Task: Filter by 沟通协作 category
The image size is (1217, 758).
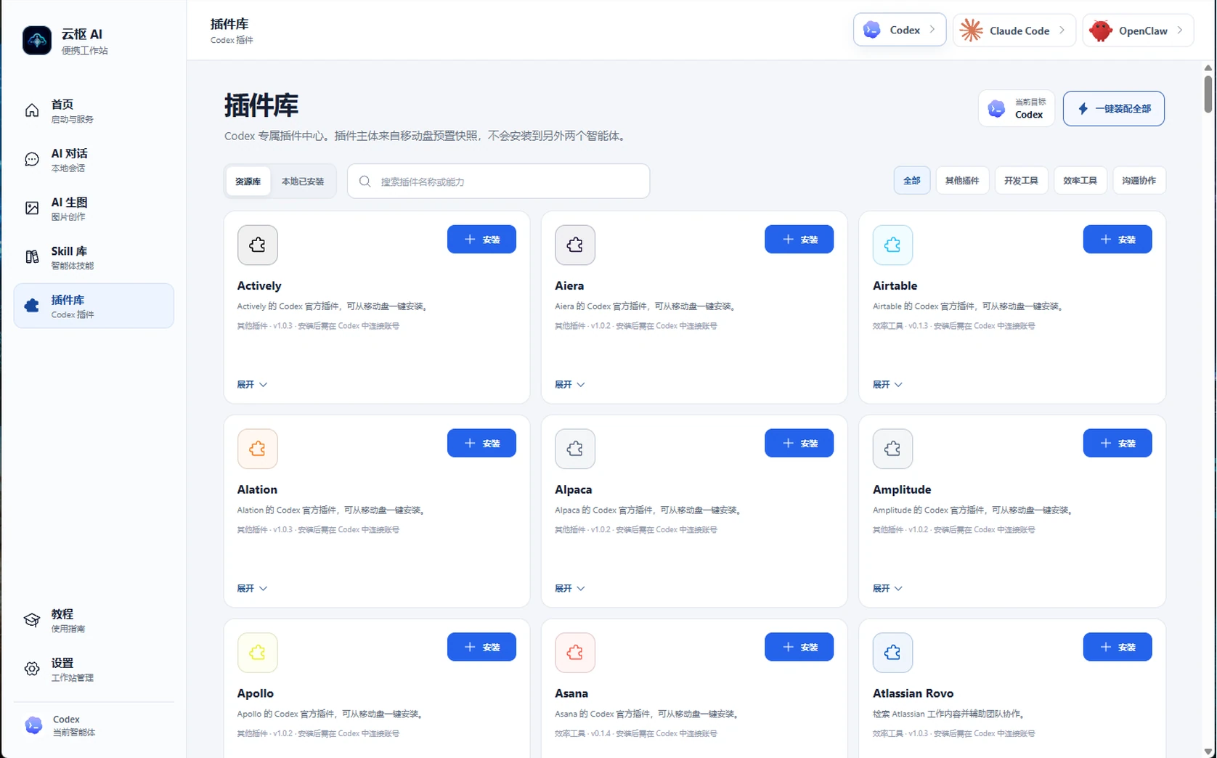Action: click(x=1139, y=181)
